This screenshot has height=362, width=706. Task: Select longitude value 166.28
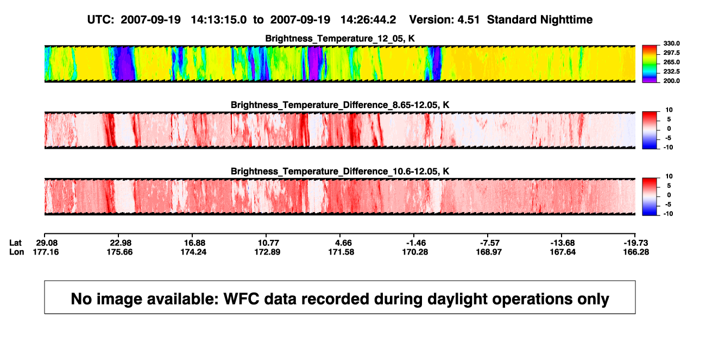pyautogui.click(x=637, y=252)
